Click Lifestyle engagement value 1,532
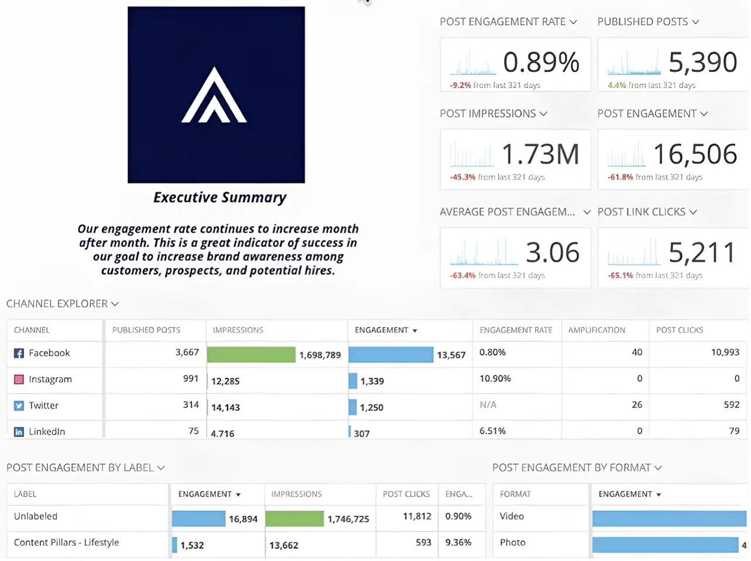The width and height of the screenshot is (751, 561). pyautogui.click(x=192, y=546)
